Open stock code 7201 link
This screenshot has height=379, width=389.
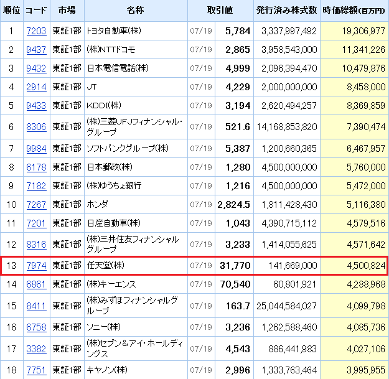[36, 223]
